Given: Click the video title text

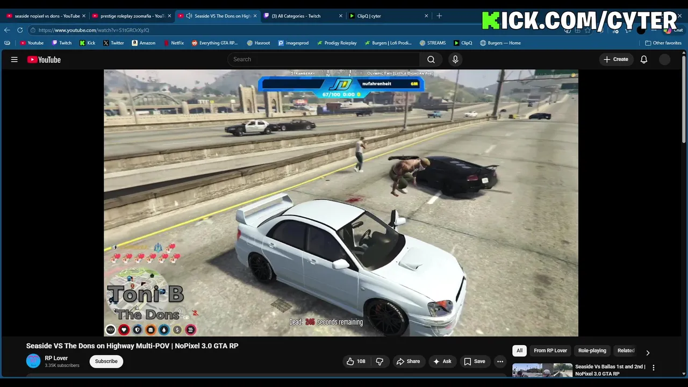Looking at the screenshot, I should tap(132, 346).
